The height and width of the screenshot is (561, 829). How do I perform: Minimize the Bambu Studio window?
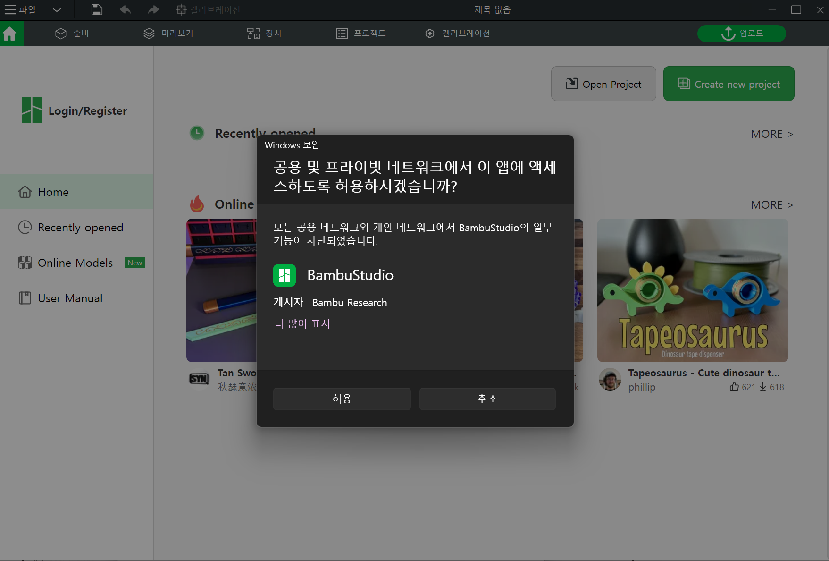pyautogui.click(x=772, y=10)
